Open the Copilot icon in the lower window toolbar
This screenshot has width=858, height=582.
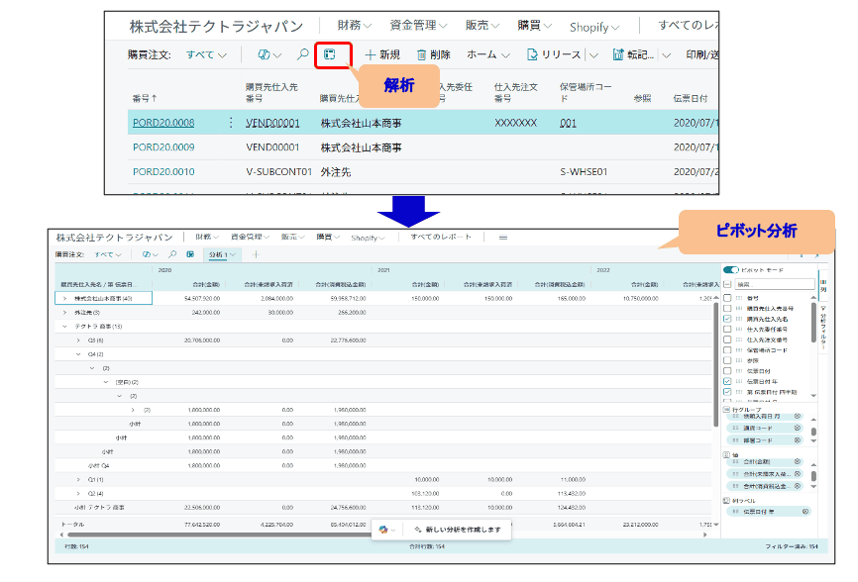click(x=150, y=254)
